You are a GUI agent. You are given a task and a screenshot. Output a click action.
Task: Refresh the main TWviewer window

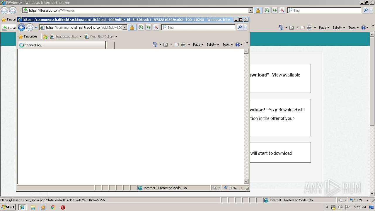(275, 10)
